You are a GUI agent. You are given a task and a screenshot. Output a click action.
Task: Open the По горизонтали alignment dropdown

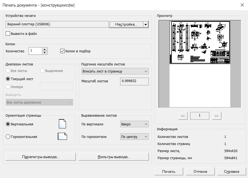(x=134, y=137)
